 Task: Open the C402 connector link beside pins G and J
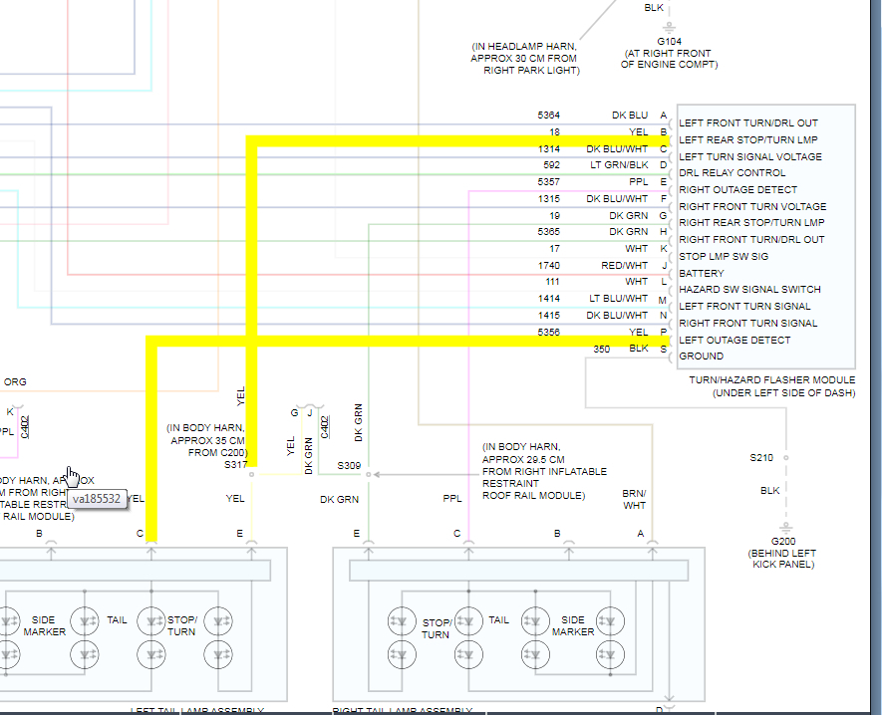(x=325, y=427)
